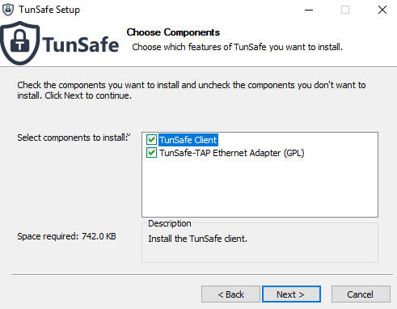Select the TunSafe Client list entry
The height and width of the screenshot is (309, 397).
pos(188,140)
